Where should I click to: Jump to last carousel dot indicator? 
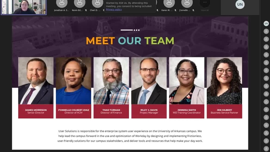click(139, 30)
